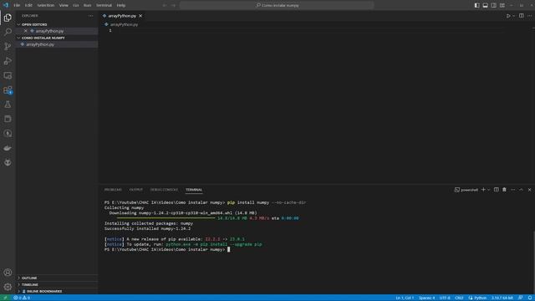This screenshot has width=535, height=301.
Task: Click the command center search box
Action: [x=277, y=6]
